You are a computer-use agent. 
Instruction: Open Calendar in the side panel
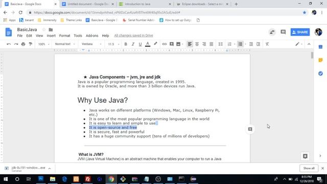click(320, 47)
